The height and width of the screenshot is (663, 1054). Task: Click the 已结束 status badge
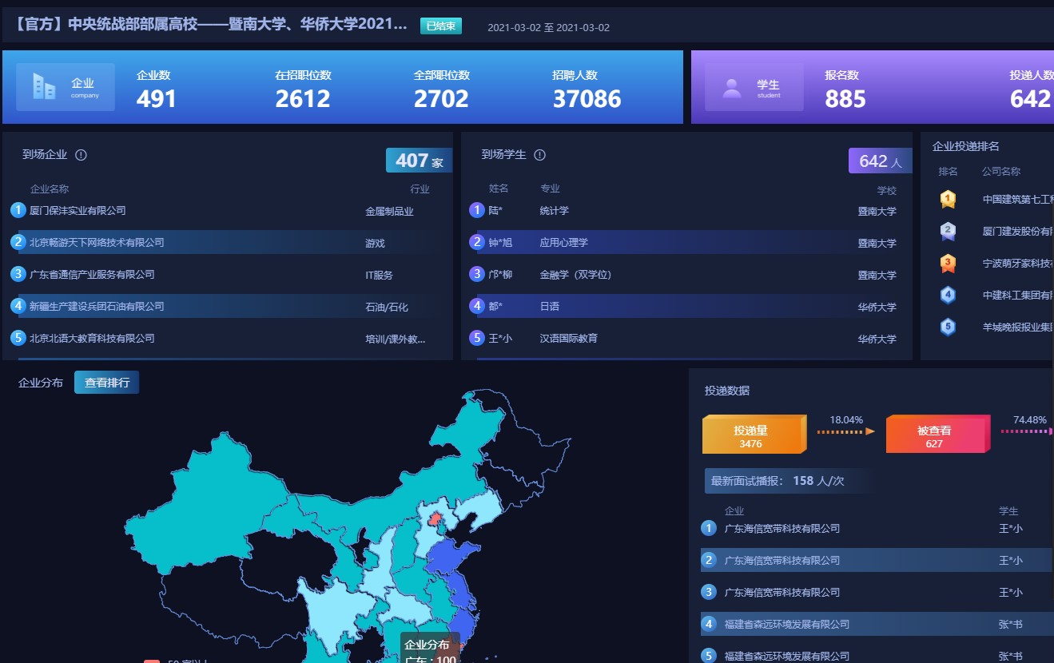[x=441, y=26]
